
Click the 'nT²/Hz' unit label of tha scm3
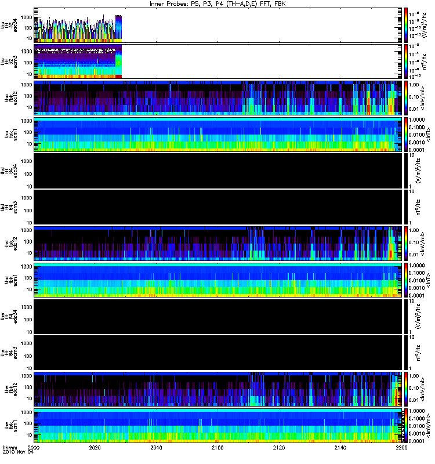click(x=424, y=61)
